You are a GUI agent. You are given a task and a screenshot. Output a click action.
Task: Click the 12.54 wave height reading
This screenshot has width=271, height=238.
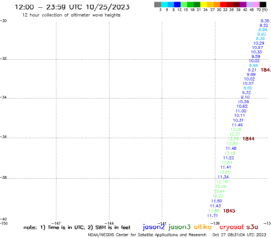pyautogui.click(x=227, y=163)
